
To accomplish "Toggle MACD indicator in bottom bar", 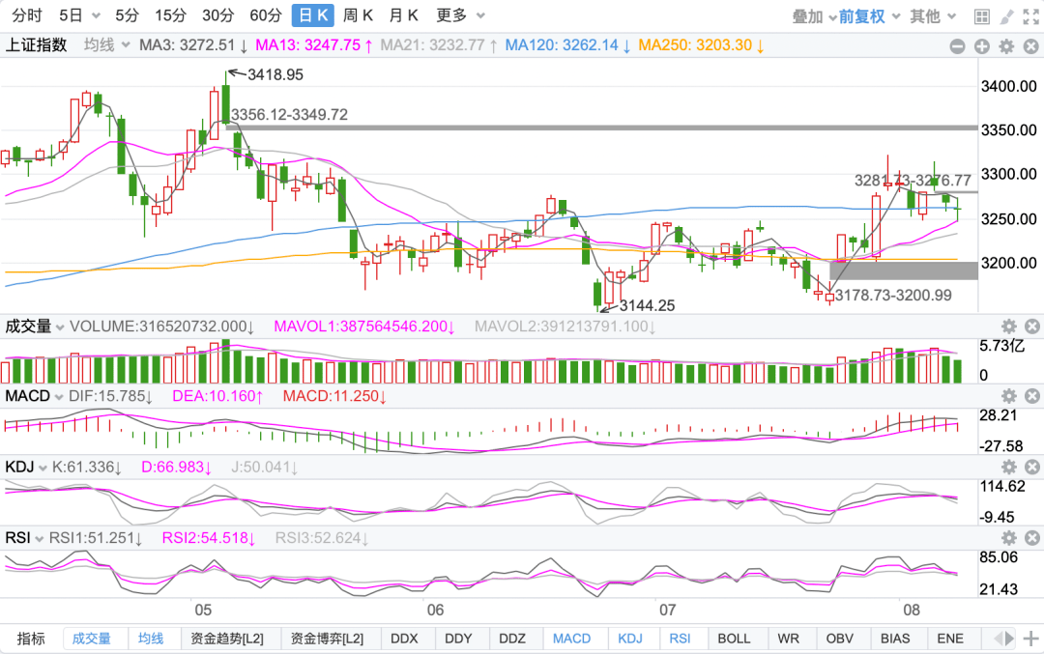I will 571,639.
